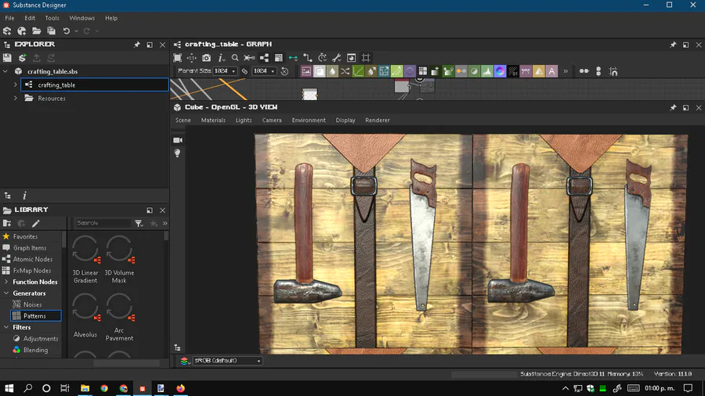Expand the Resources folder in Explorer
The width and height of the screenshot is (705, 396).
16,99
